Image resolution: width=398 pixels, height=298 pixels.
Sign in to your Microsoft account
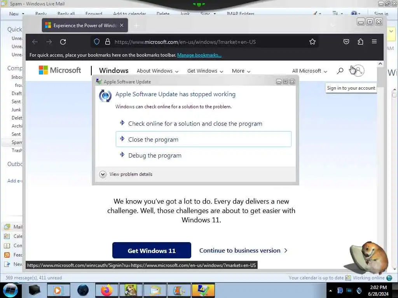358,71
